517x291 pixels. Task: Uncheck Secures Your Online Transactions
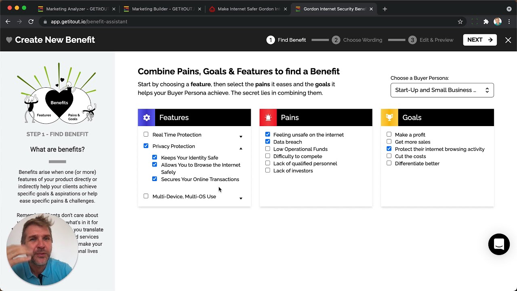154,179
